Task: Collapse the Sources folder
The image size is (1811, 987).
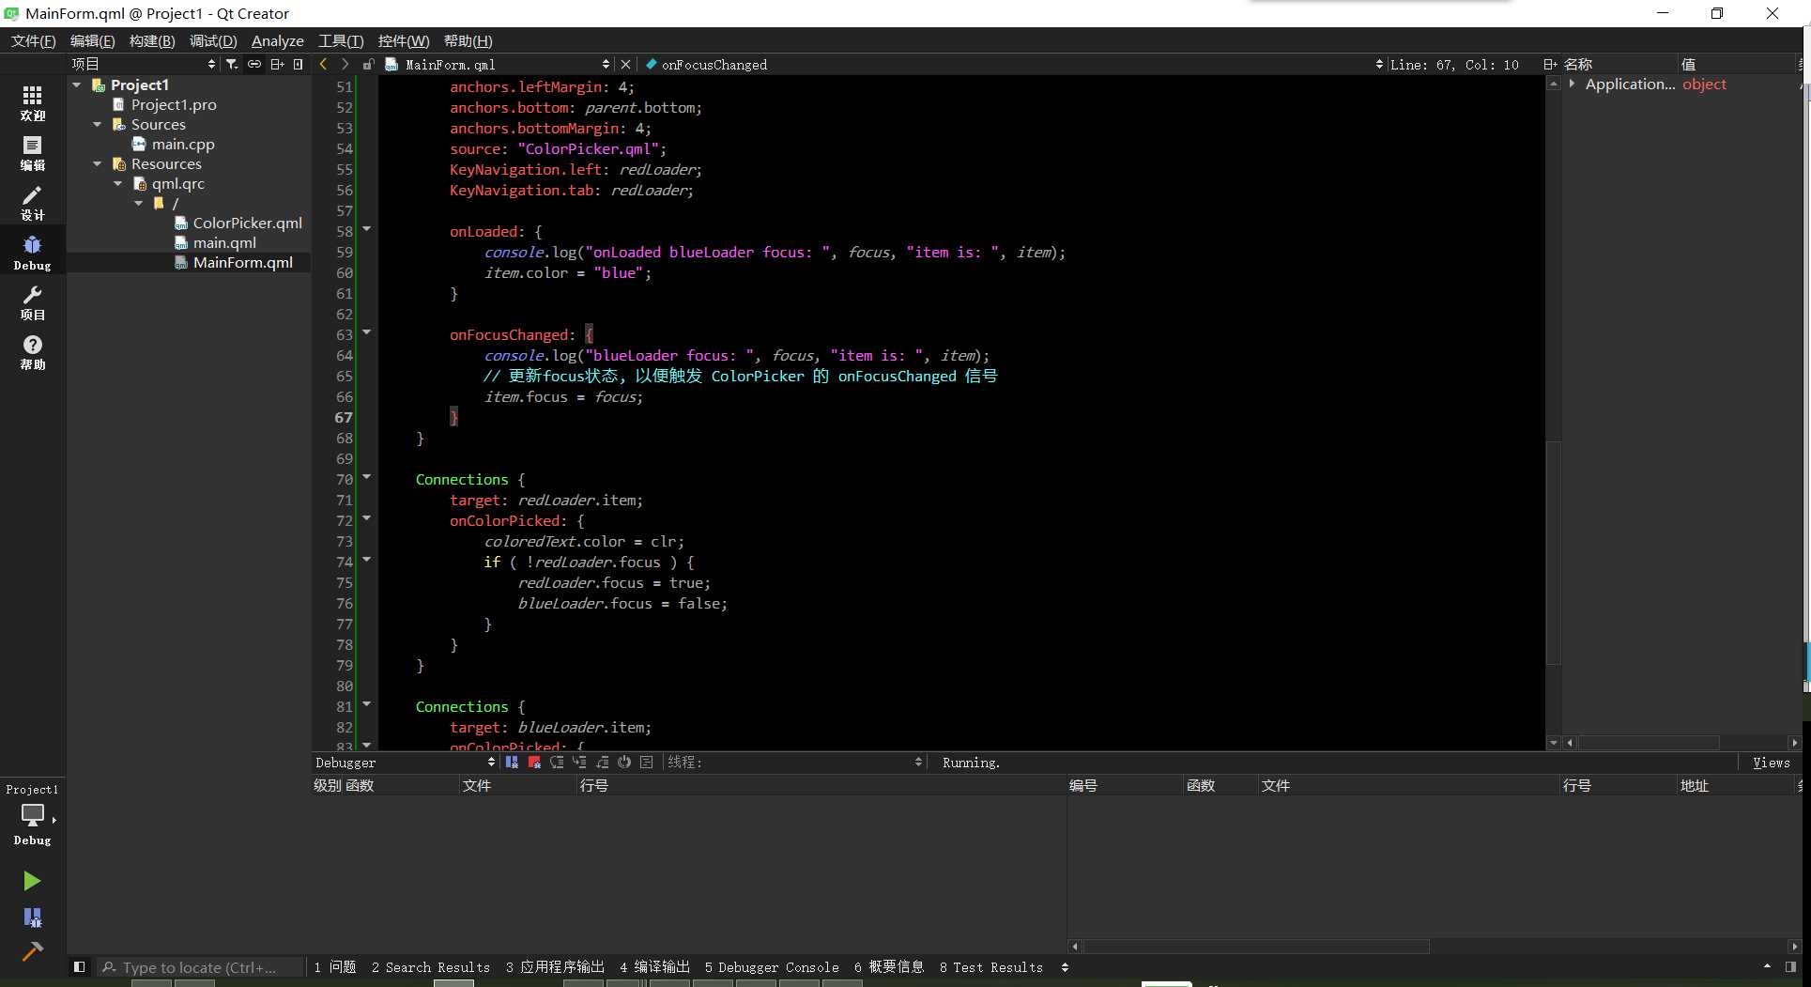Action: [98, 124]
